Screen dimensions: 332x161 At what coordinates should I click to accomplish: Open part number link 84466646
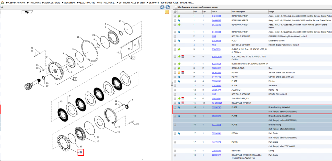[216, 20]
